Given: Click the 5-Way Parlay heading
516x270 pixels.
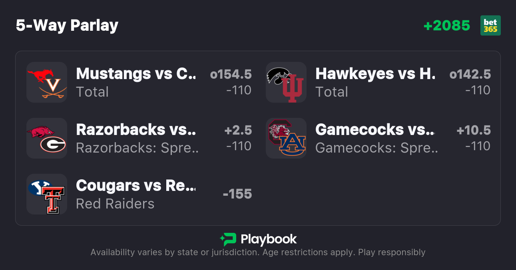Looking at the screenshot, I should pyautogui.click(x=67, y=26).
